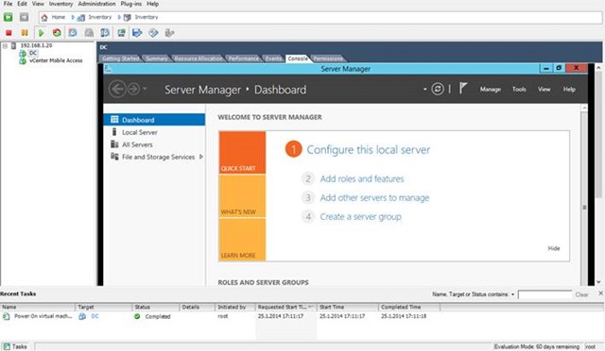The image size is (605, 351).
Task: Select the WHAT'S NEW tile
Action: [x=242, y=196]
